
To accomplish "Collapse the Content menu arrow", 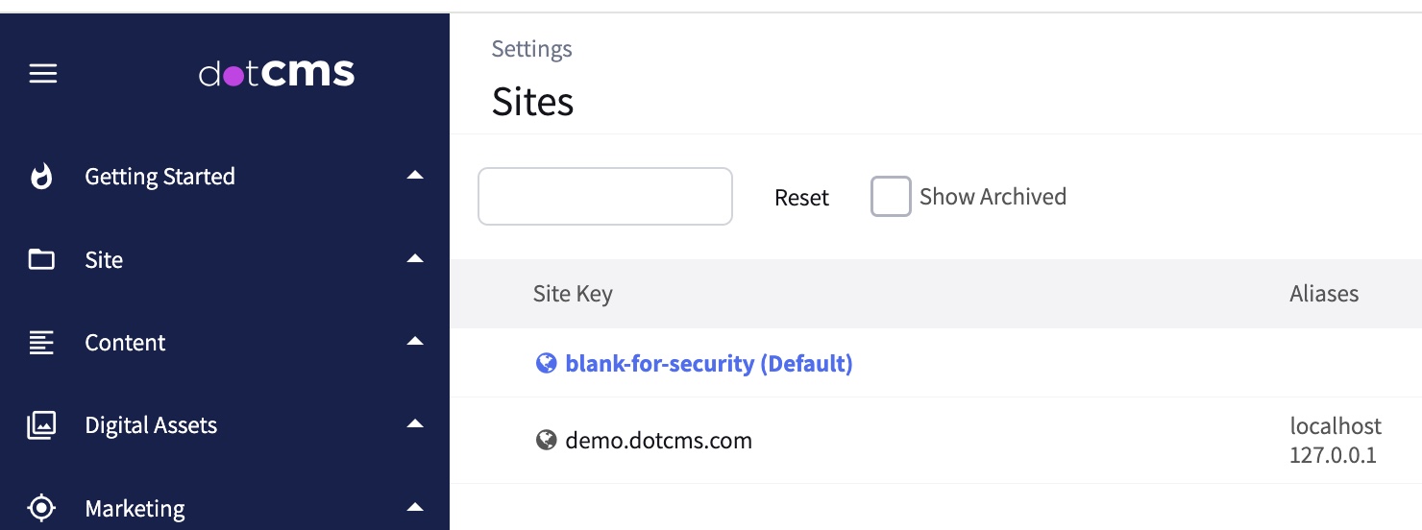I will pyautogui.click(x=415, y=342).
